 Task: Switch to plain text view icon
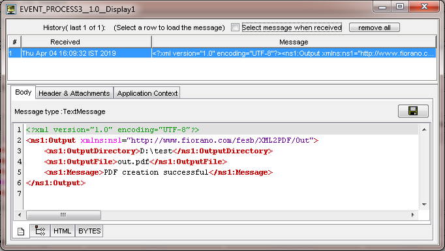coord(21,231)
